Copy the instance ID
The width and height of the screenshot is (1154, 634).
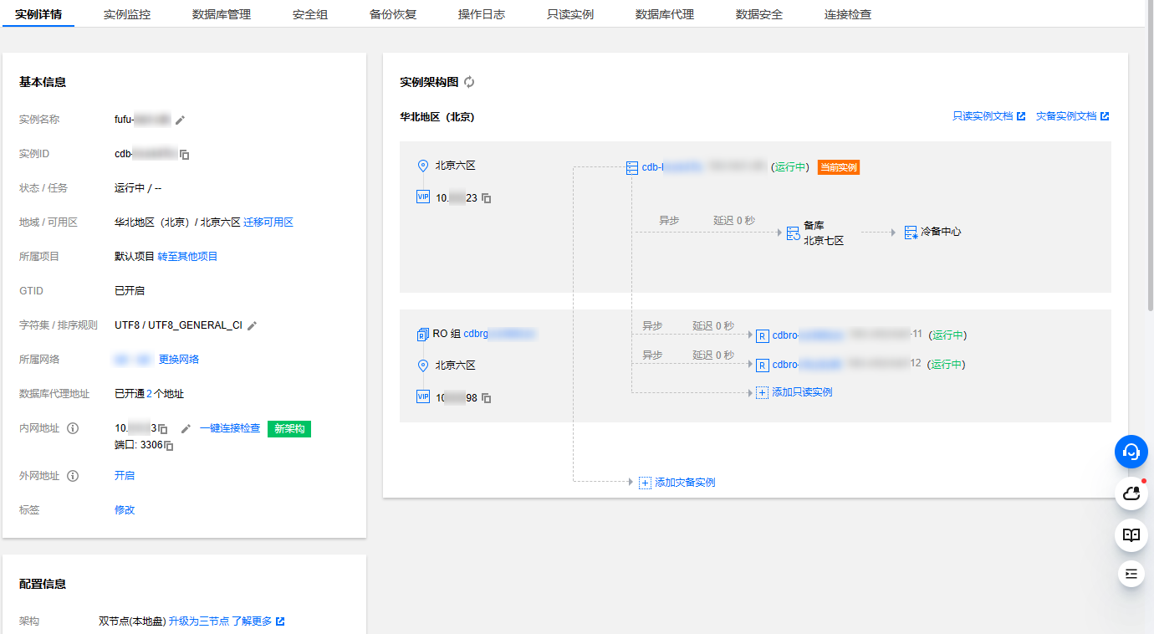click(185, 155)
